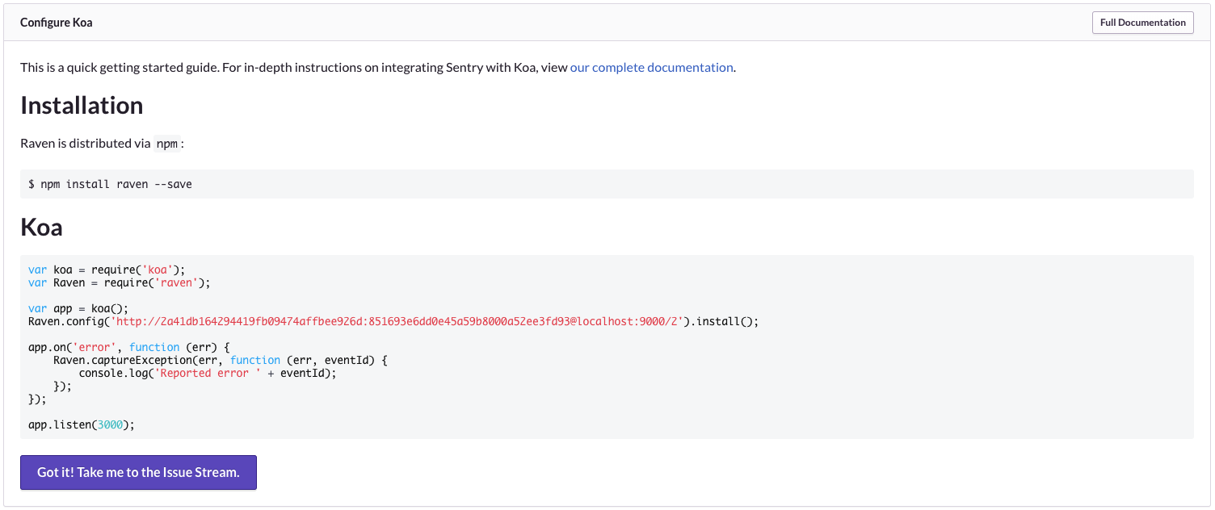Click 'Got it! Take me to the Issue Stream.'
This screenshot has width=1215, height=510.
coord(138,473)
